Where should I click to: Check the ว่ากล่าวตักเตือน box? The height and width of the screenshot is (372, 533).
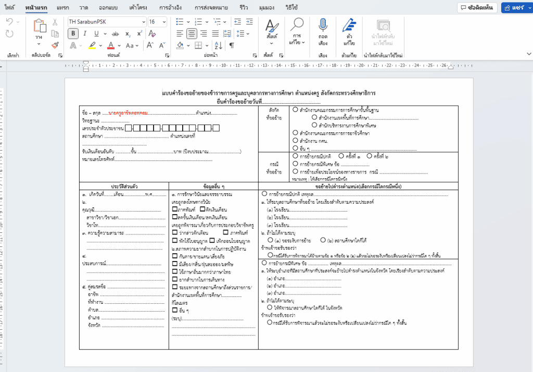click(x=175, y=232)
